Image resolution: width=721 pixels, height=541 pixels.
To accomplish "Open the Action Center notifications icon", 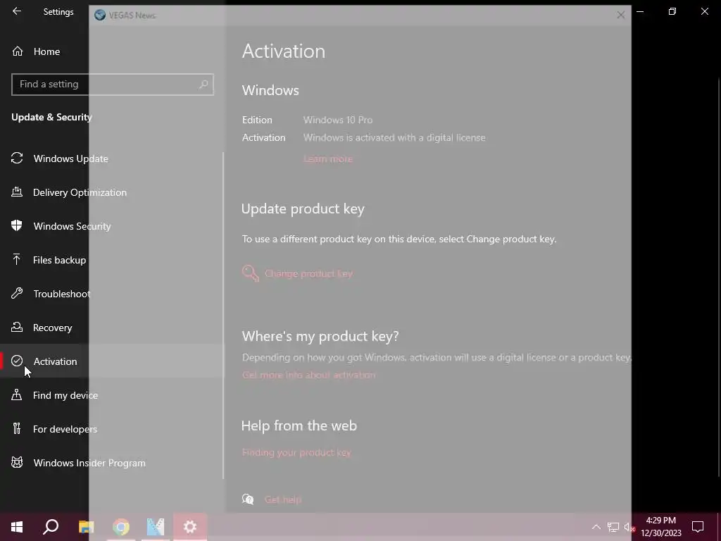I will click(x=698, y=527).
